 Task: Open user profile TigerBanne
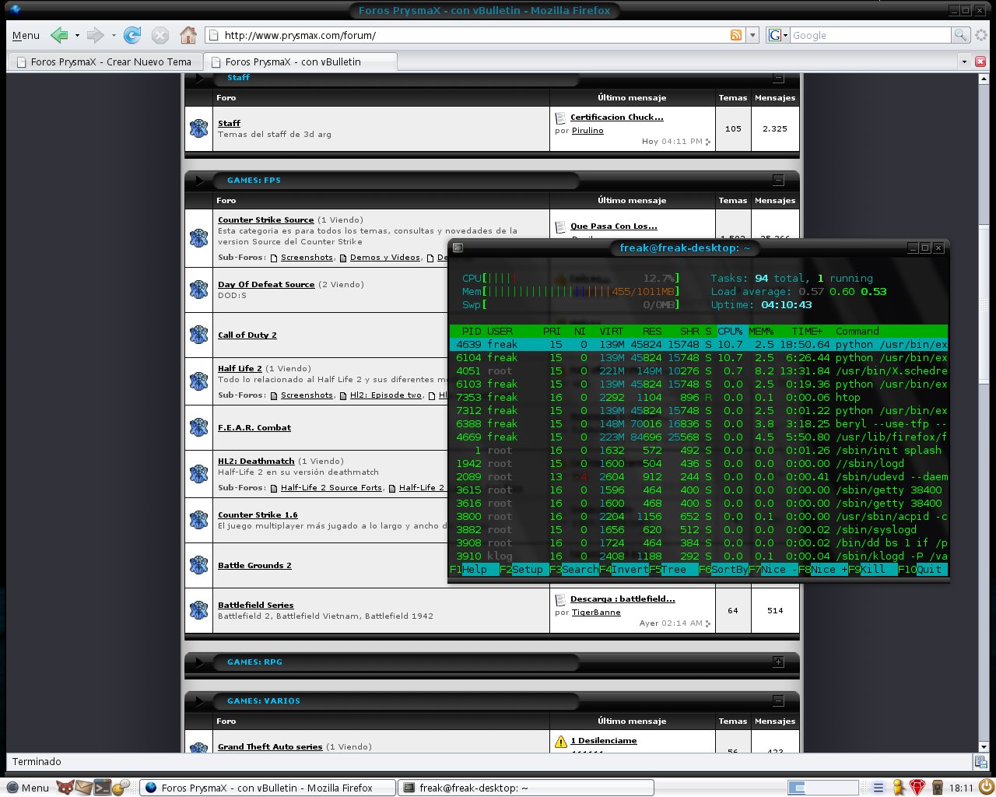(596, 612)
